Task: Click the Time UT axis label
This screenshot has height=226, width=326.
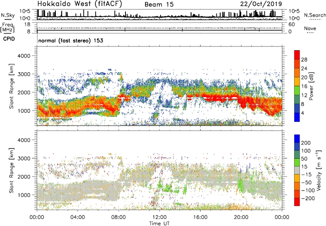Action: (159, 223)
